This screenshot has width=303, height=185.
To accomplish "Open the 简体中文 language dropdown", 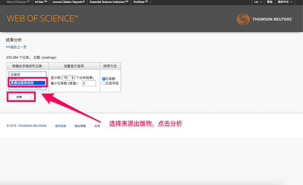I will (285, 2).
